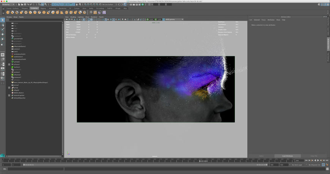Click the Lasso select tool

pos(3,25)
